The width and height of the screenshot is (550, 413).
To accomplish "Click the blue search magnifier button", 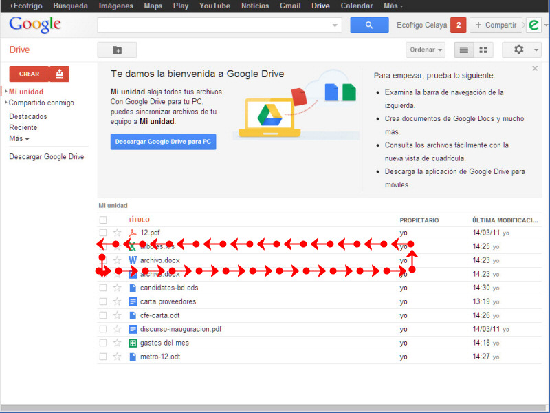I will pyautogui.click(x=369, y=25).
